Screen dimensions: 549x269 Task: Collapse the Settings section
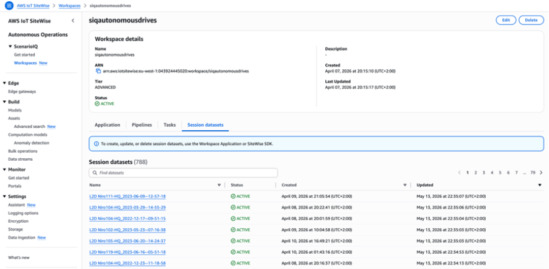pyautogui.click(x=4, y=197)
